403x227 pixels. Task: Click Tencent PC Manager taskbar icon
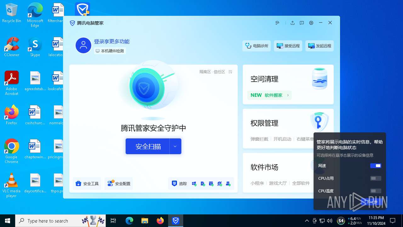point(176,221)
